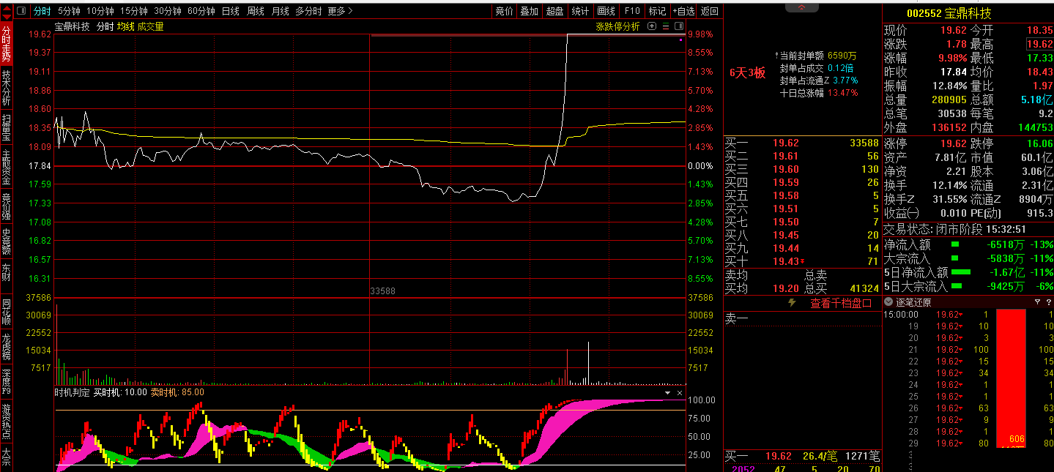Select the 10分钟 timeframe tab
Screen dimensions: 1054x472
click(x=100, y=11)
